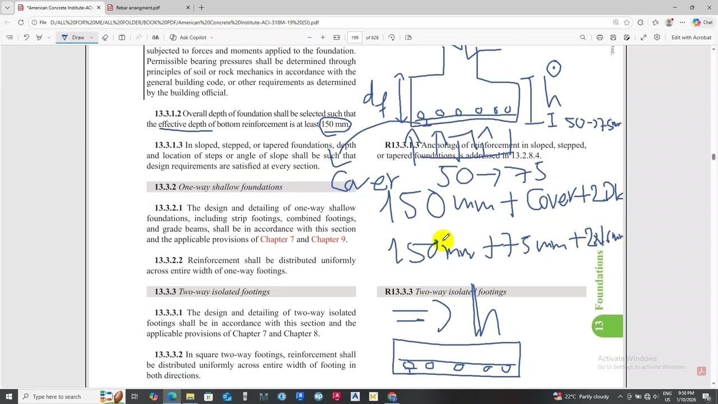Open the taskbar clock 9:58 PM
This screenshot has height=404, width=718.
[689, 397]
